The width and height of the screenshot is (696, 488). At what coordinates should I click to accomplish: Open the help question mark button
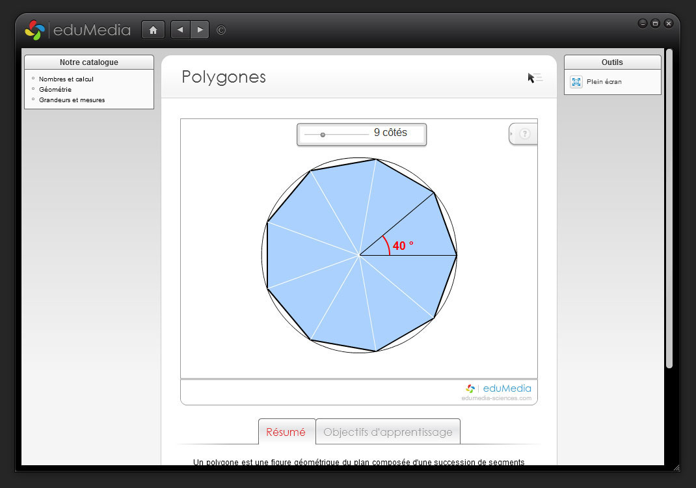(x=526, y=134)
